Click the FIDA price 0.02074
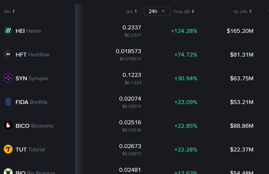The width and height of the screenshot is (269, 174). pyautogui.click(x=130, y=99)
